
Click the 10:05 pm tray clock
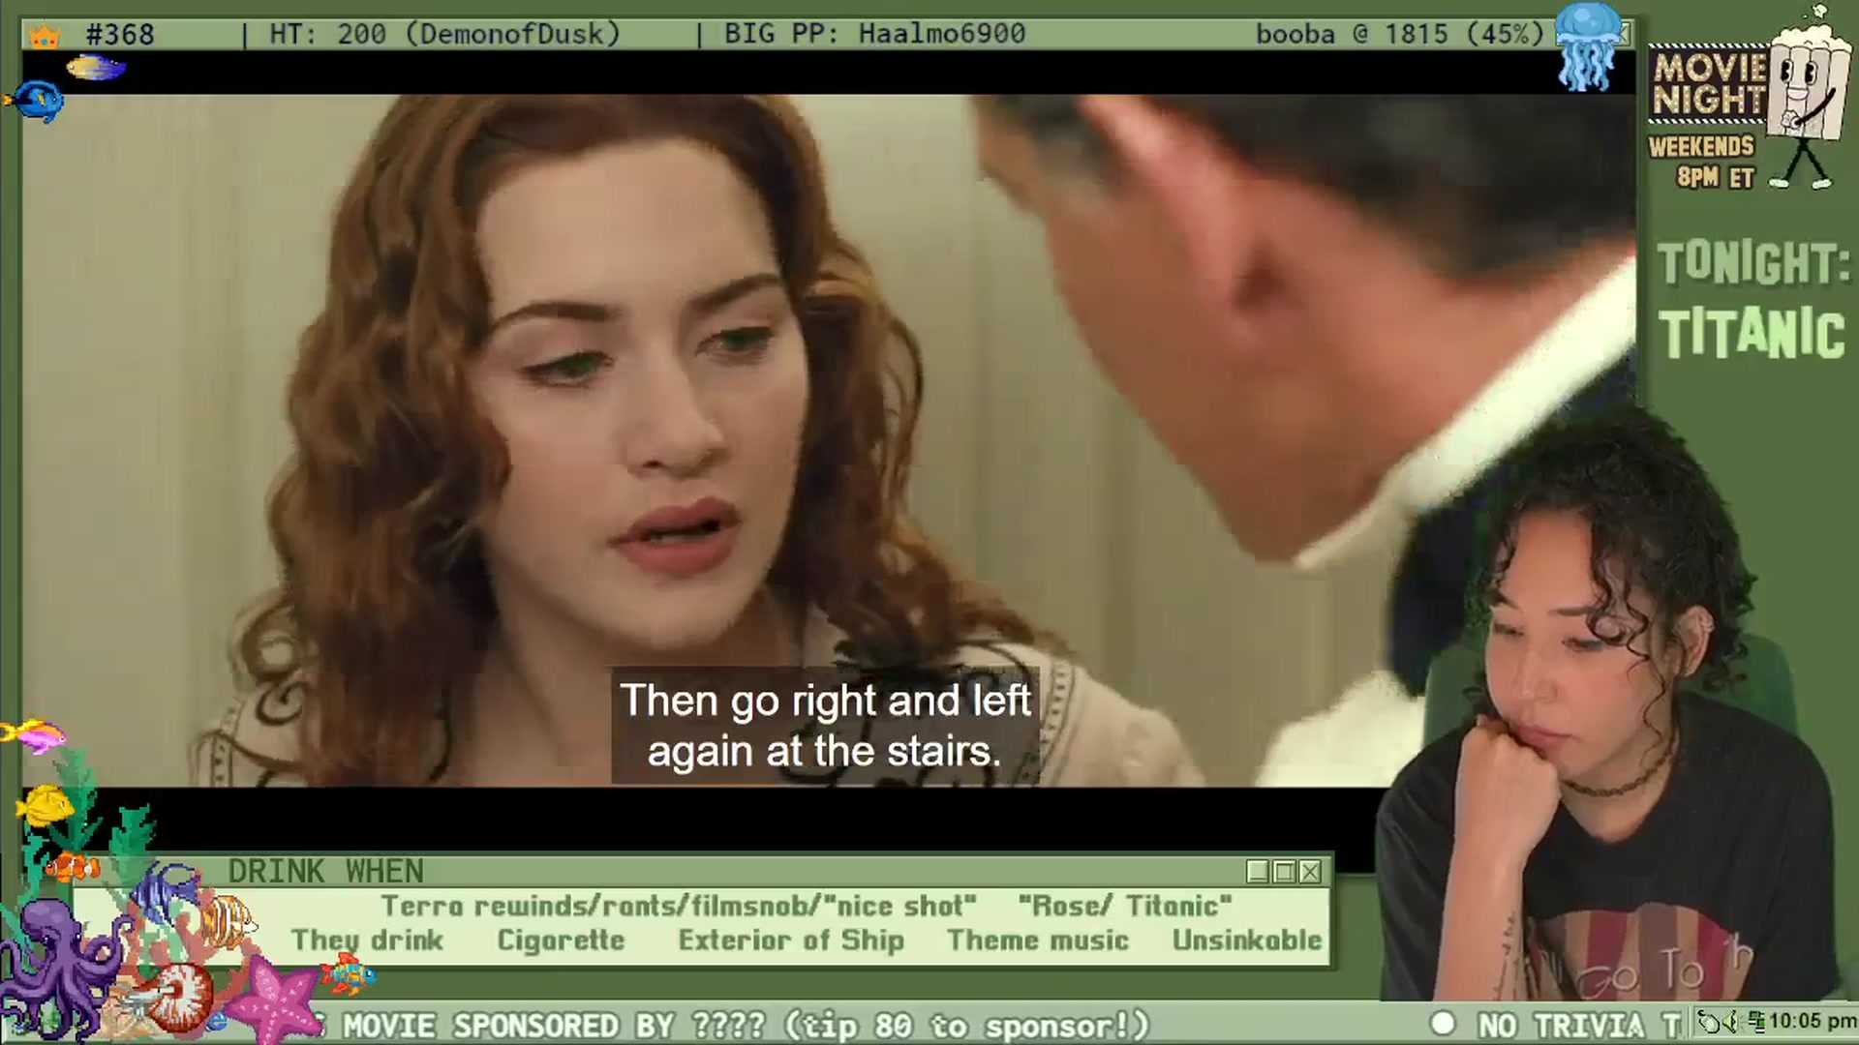click(1813, 1022)
